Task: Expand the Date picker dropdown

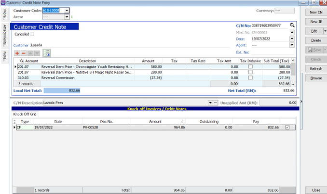Action: point(292,39)
